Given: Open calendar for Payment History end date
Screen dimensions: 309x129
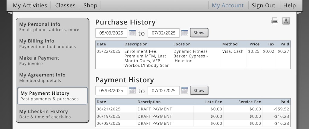Looking at the screenshot, I should [x=185, y=91].
